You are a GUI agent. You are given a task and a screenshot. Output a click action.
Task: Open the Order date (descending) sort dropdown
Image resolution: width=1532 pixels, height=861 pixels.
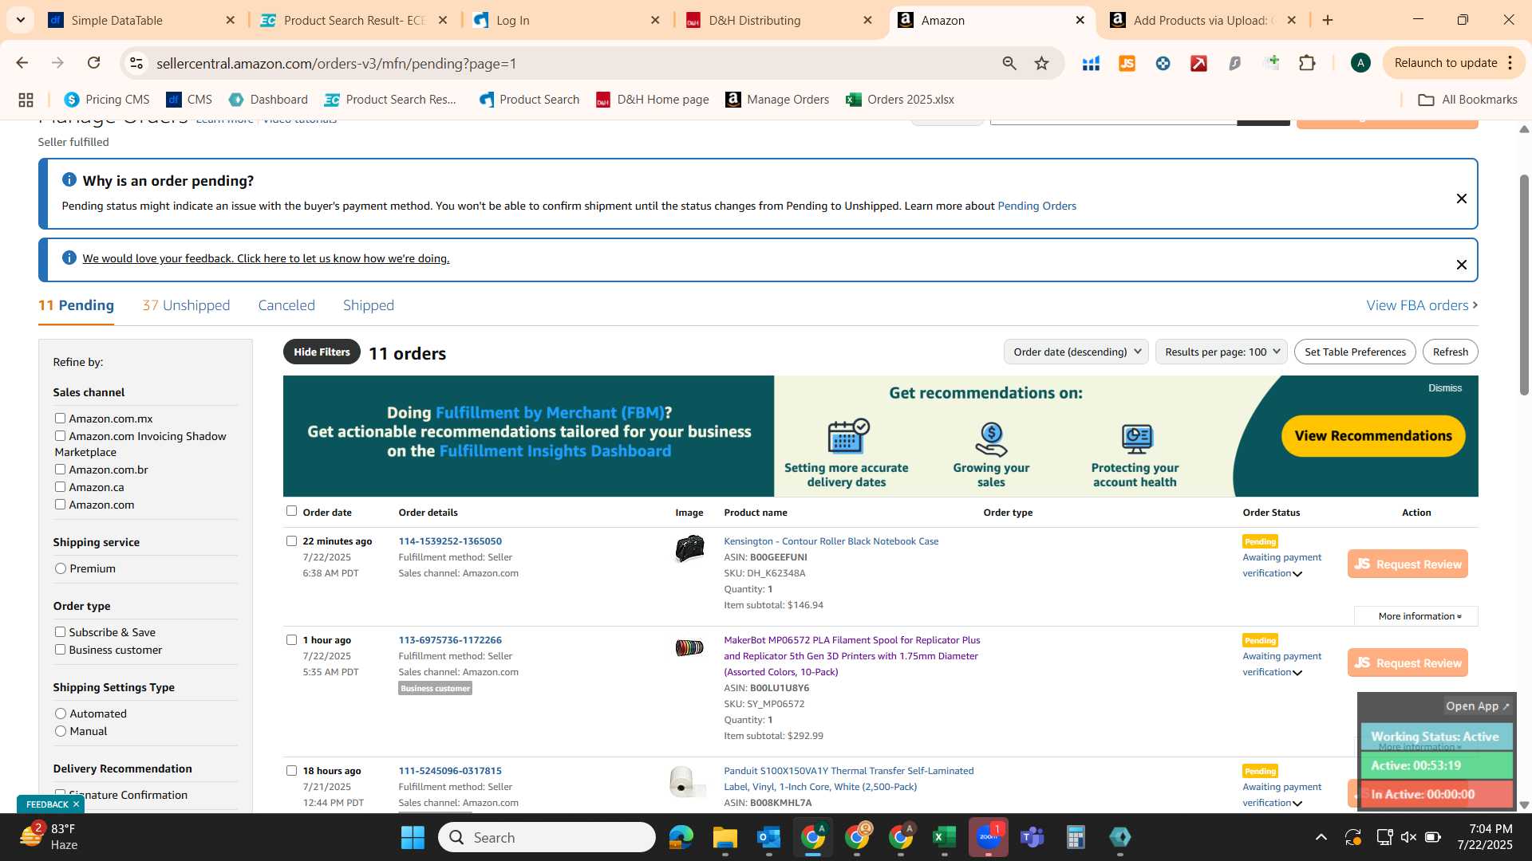1076,352
